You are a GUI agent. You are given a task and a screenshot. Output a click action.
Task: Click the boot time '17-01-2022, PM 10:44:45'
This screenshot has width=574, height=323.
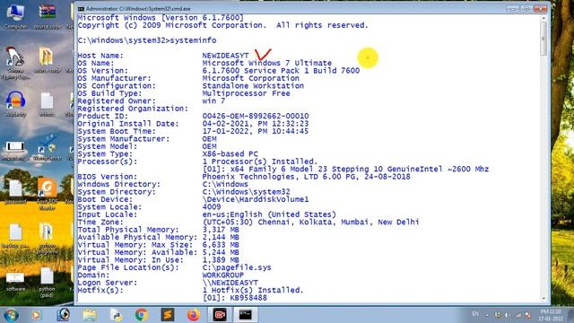point(256,131)
